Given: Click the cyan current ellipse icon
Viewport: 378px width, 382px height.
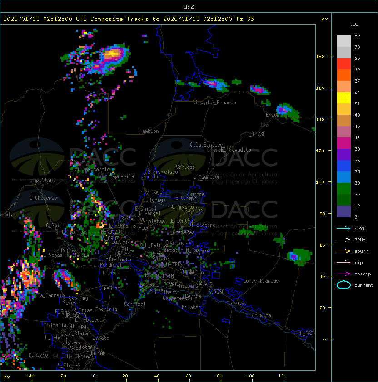Looking at the screenshot, I should coord(343,285).
